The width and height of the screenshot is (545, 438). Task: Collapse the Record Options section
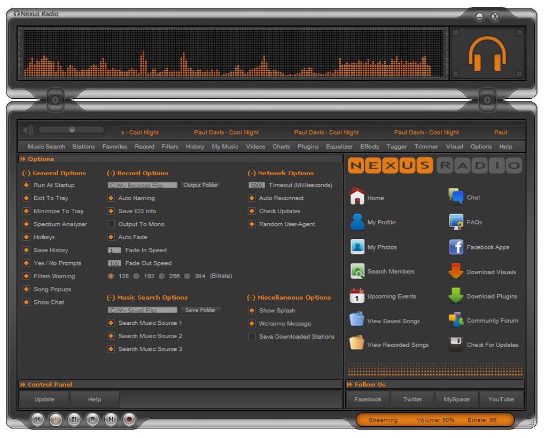pyautogui.click(x=111, y=173)
